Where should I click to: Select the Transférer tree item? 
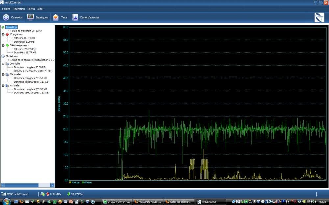11,27
